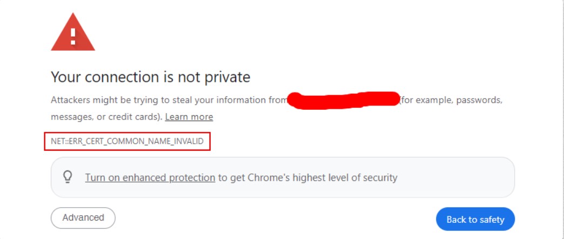Click empty area of enhanced protection tip box
This screenshot has width=564, height=239.
click(457, 178)
